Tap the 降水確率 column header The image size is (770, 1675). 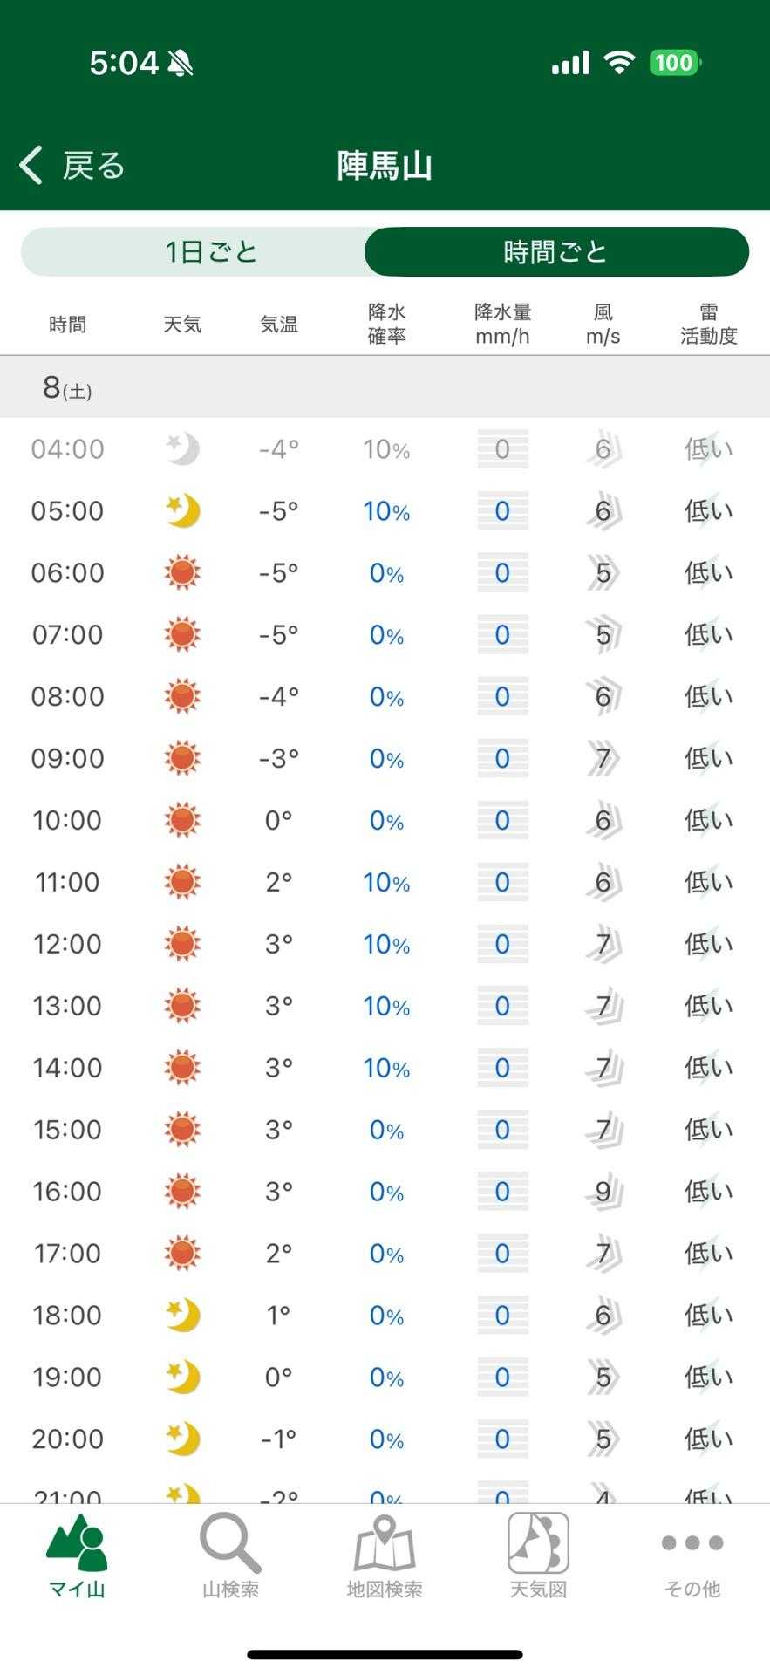[x=386, y=324]
